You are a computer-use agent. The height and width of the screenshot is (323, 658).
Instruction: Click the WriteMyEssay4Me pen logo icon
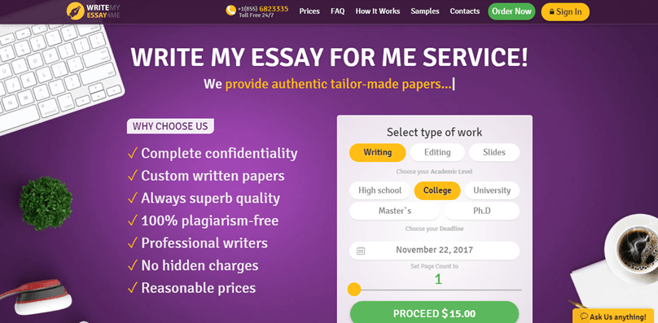(x=76, y=11)
